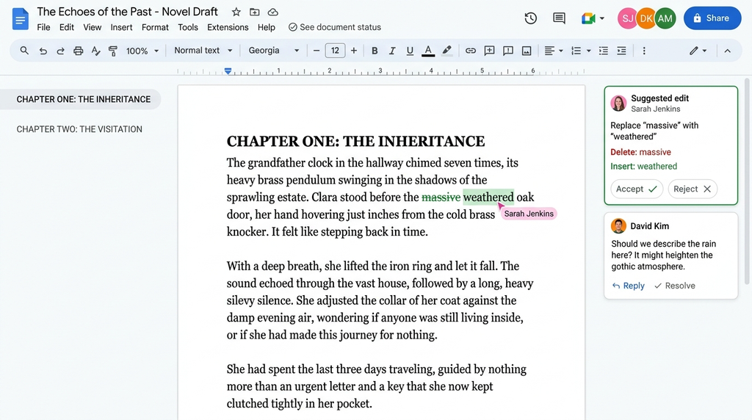Click the SJ collaborator avatar
This screenshot has width=752, height=420.
point(627,18)
